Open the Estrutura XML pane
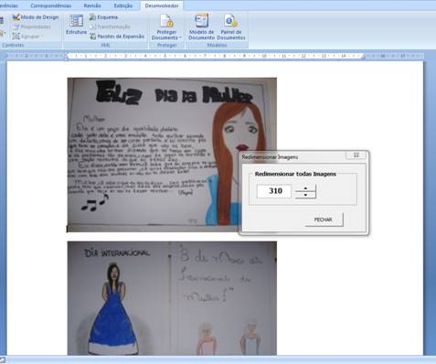Image resolution: width=436 pixels, height=364 pixels. (x=76, y=25)
